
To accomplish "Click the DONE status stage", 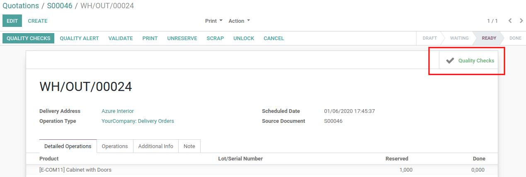I will [515, 38].
